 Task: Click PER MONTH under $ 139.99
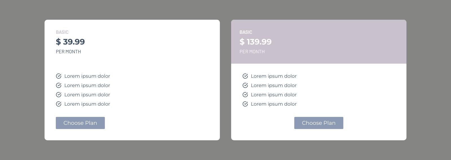252,52
